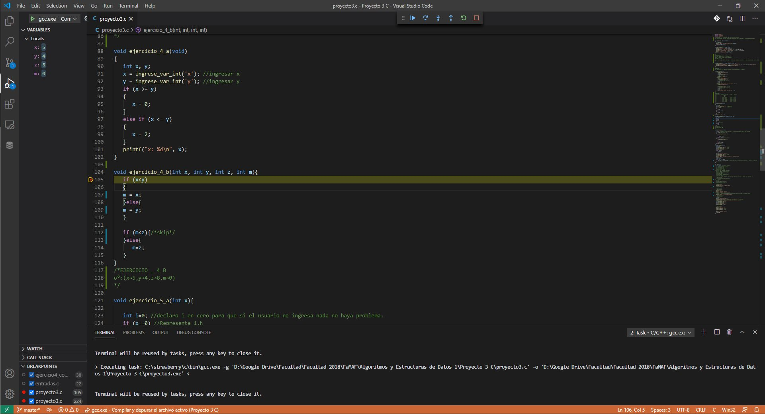The height and width of the screenshot is (414, 765).
Task: Select the Step Over debug control
Action: point(426,18)
